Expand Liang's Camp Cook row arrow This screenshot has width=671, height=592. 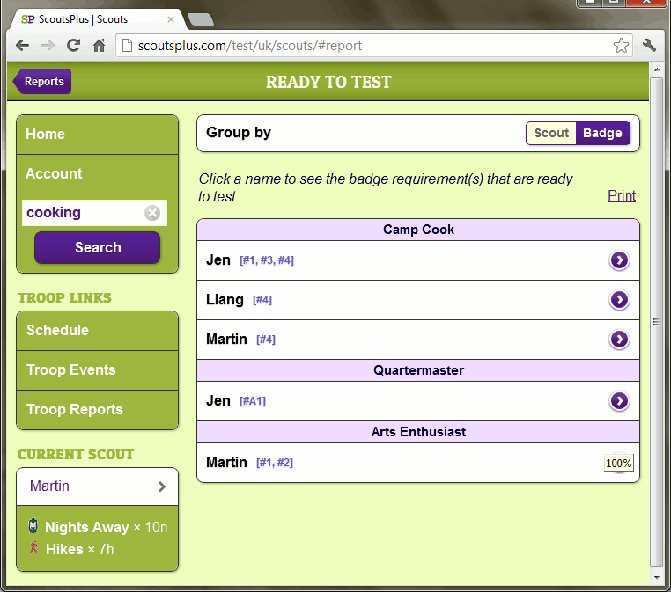pos(619,300)
